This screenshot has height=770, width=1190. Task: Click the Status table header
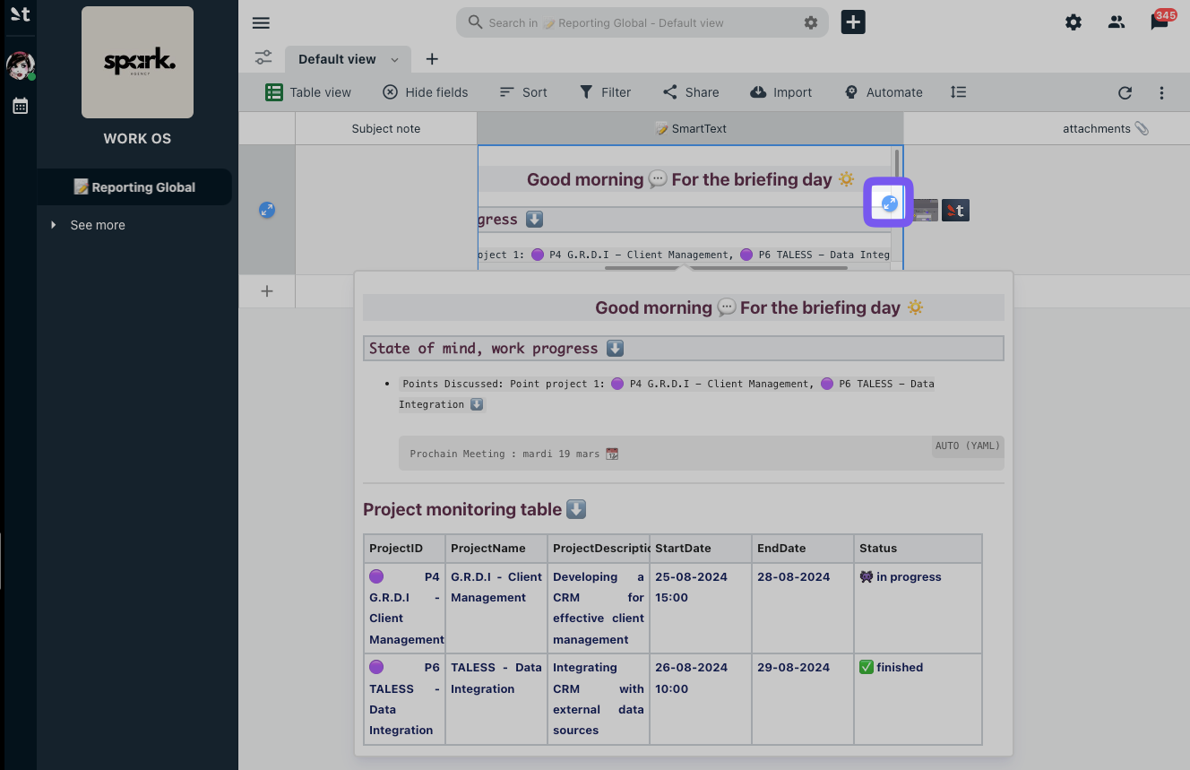[918, 549]
